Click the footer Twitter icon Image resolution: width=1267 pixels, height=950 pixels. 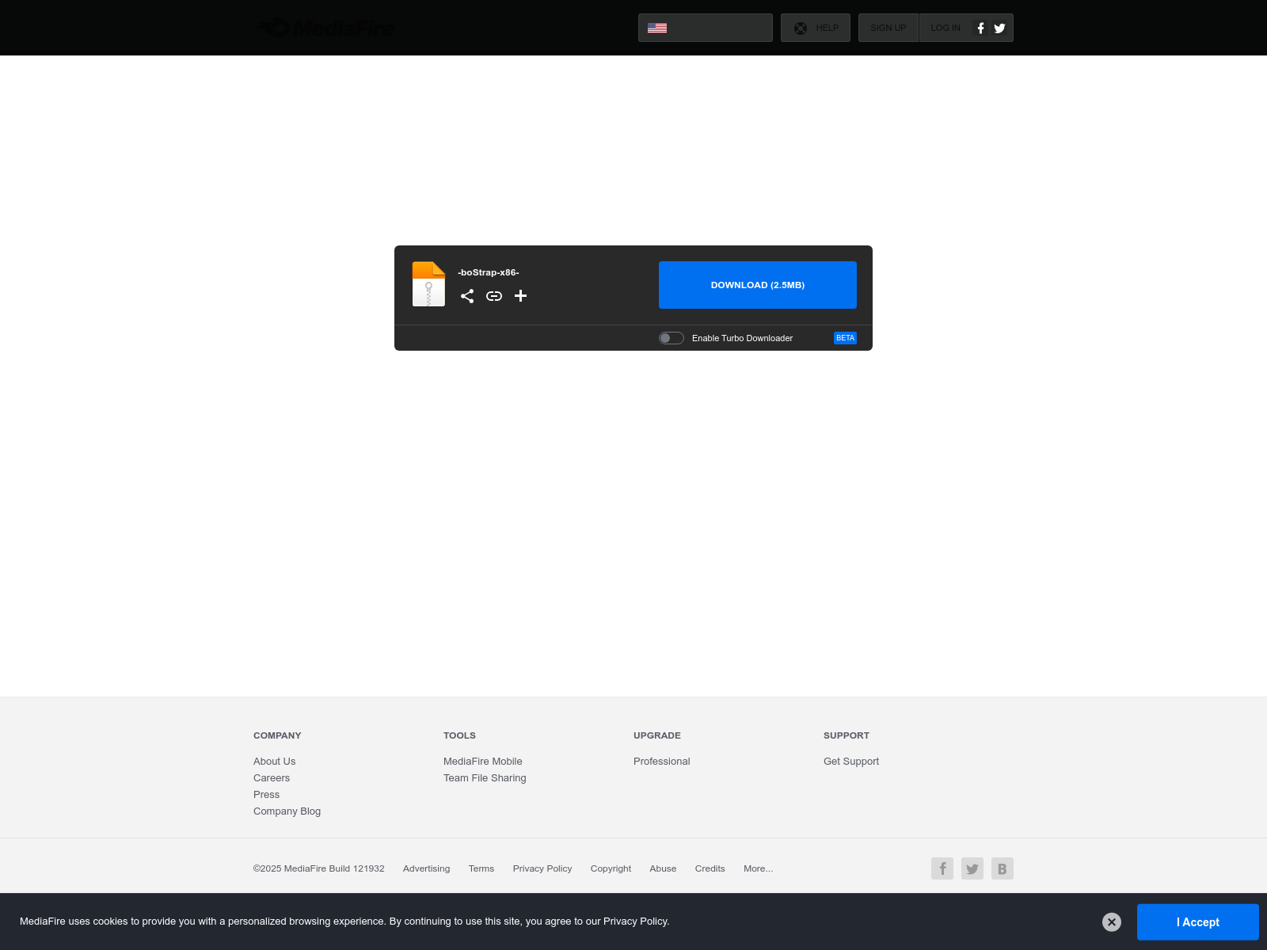click(x=972, y=868)
